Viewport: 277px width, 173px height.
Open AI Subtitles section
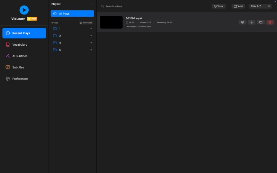click(x=24, y=56)
